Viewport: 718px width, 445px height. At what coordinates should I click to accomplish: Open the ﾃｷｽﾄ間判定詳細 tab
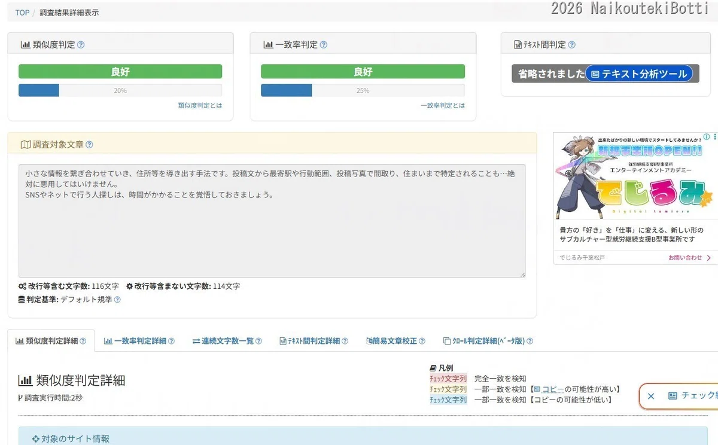click(314, 342)
